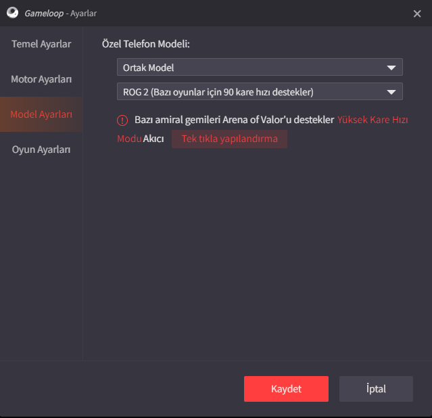Save settings with Kaydet button
The width and height of the screenshot is (432, 418).
tap(286, 389)
